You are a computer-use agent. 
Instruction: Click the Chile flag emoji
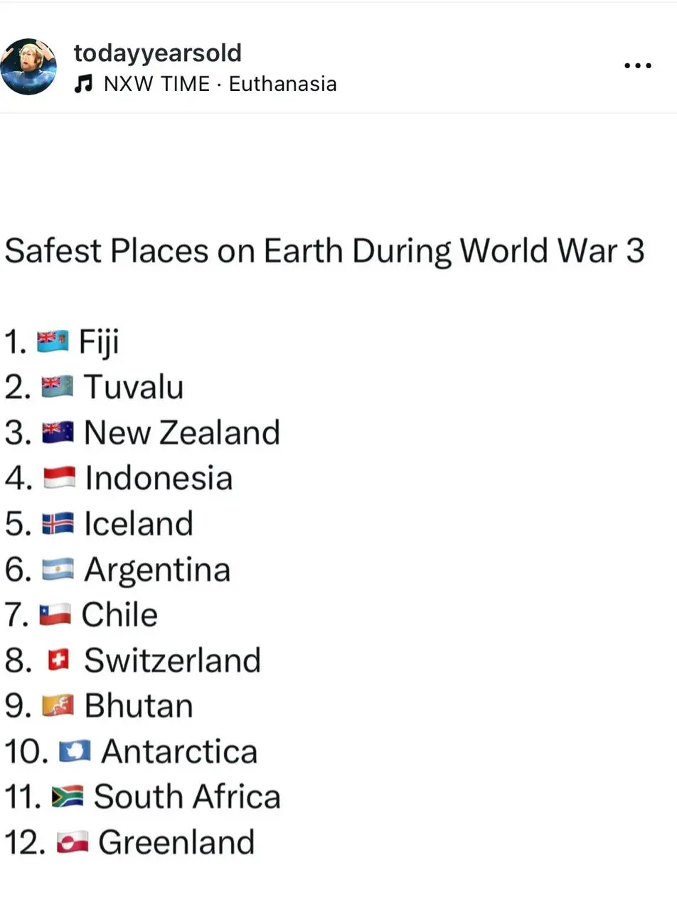(55, 615)
